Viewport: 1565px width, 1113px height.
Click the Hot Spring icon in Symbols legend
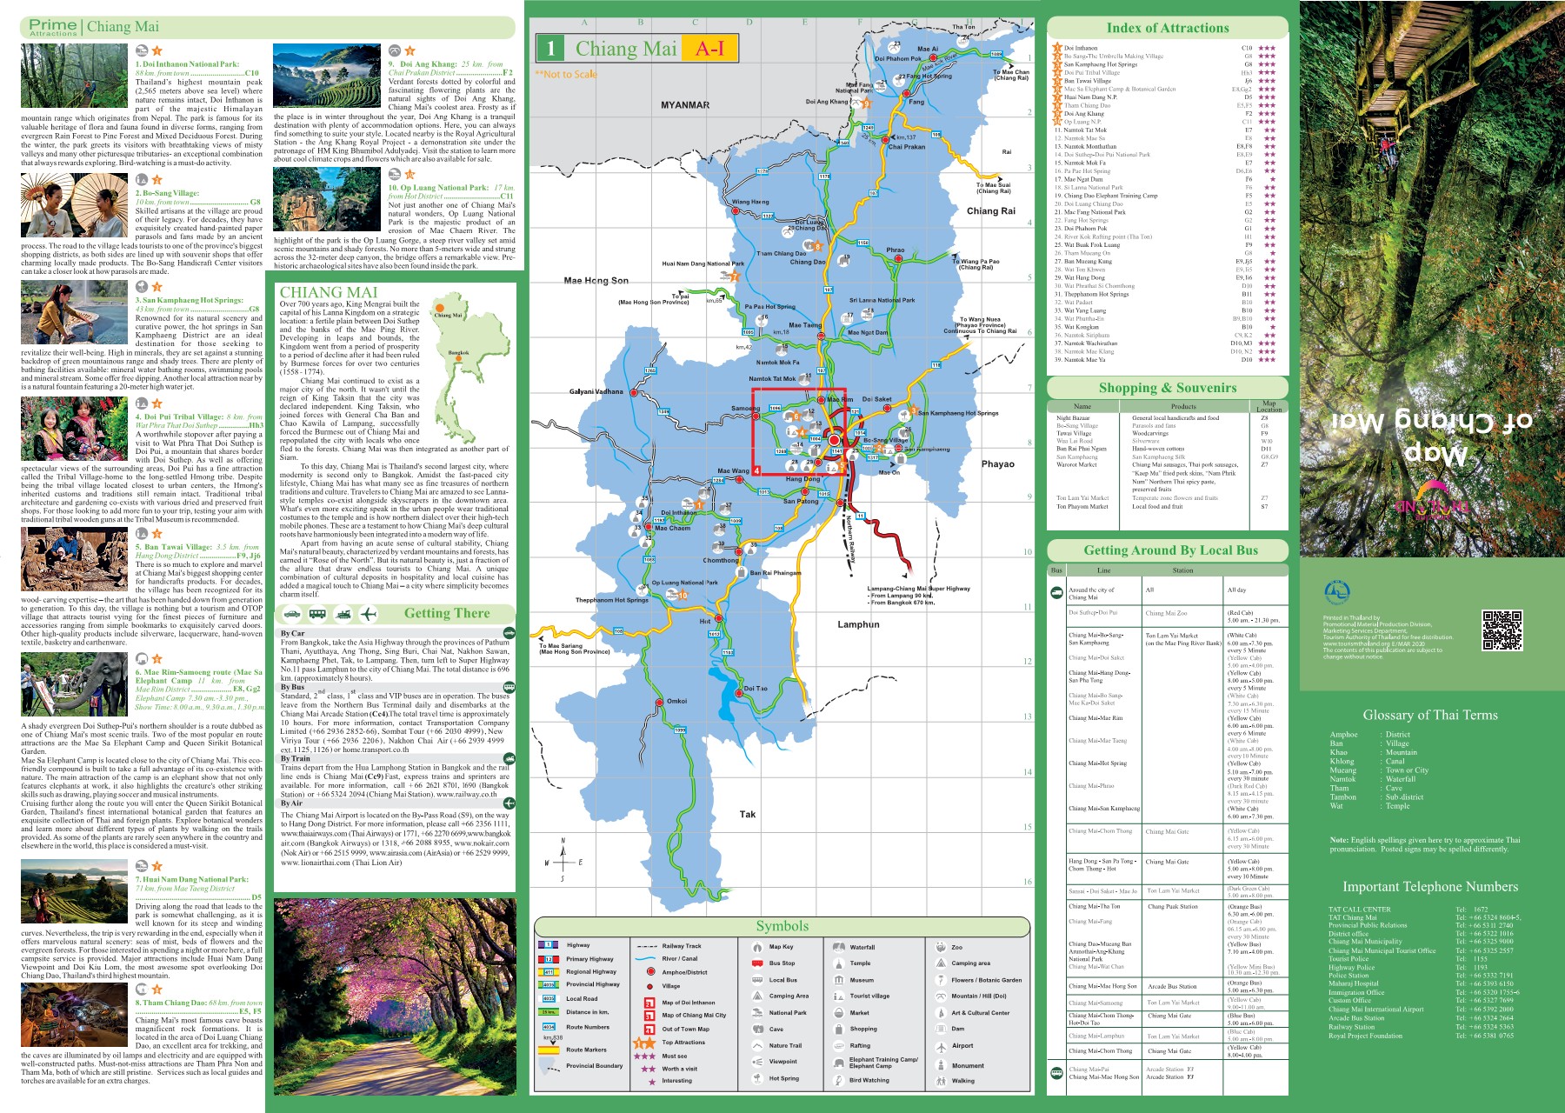(757, 1078)
